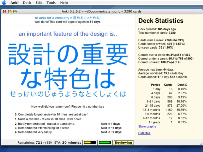The image size is (203, 152).
Task: Select answer option 0: Completely forgot
Action: point(52,115)
